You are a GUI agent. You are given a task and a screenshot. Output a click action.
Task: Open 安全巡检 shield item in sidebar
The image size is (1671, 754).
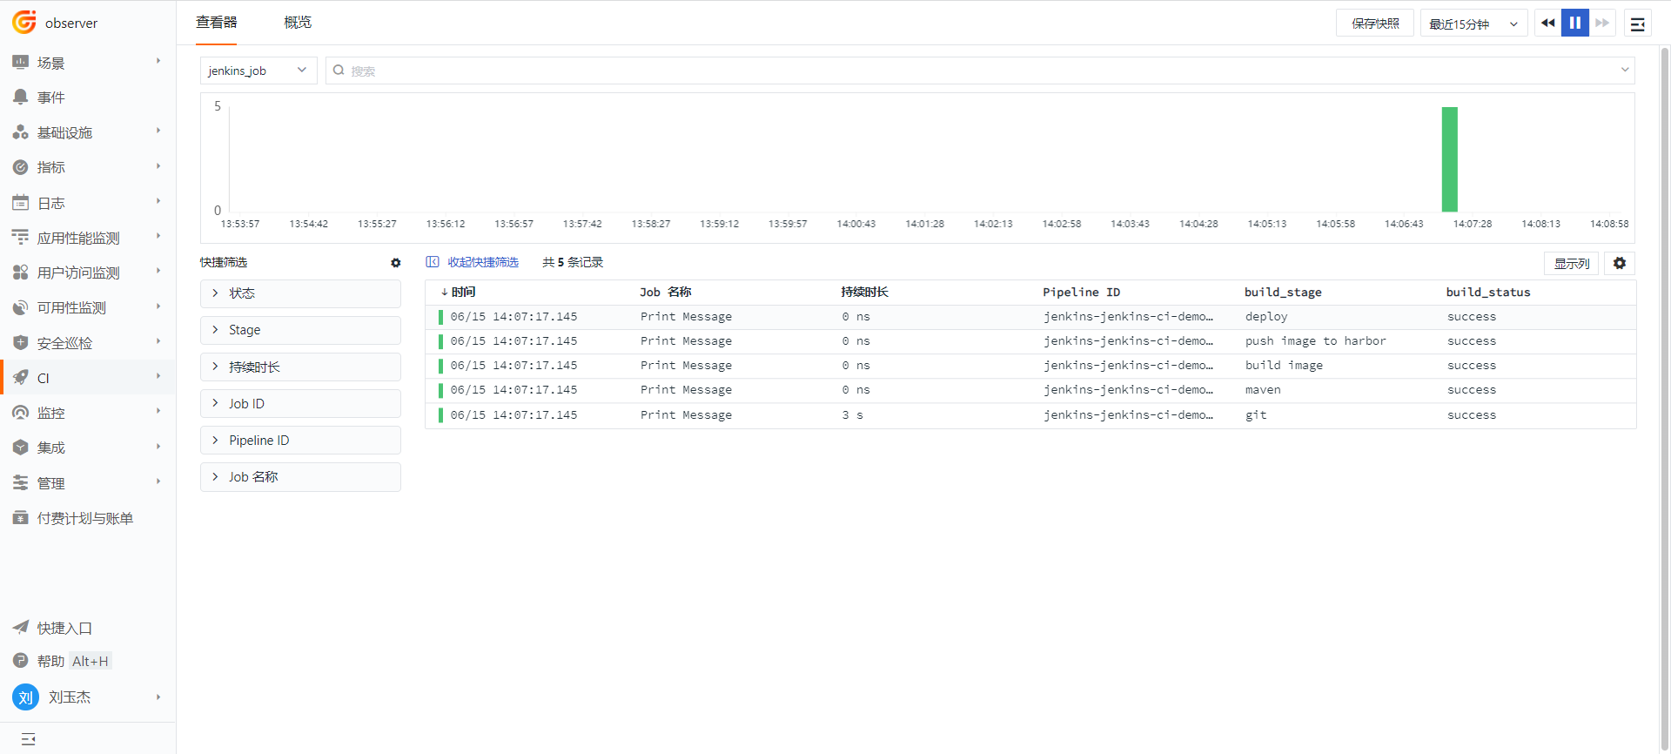pos(21,343)
